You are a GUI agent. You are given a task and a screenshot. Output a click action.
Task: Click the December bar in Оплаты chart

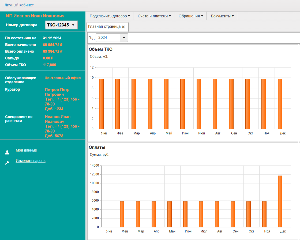click(280, 201)
